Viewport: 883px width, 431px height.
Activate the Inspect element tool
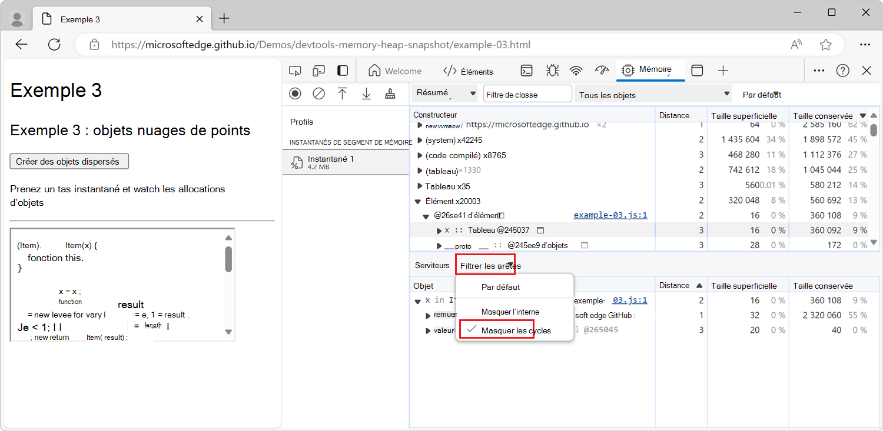(x=295, y=71)
